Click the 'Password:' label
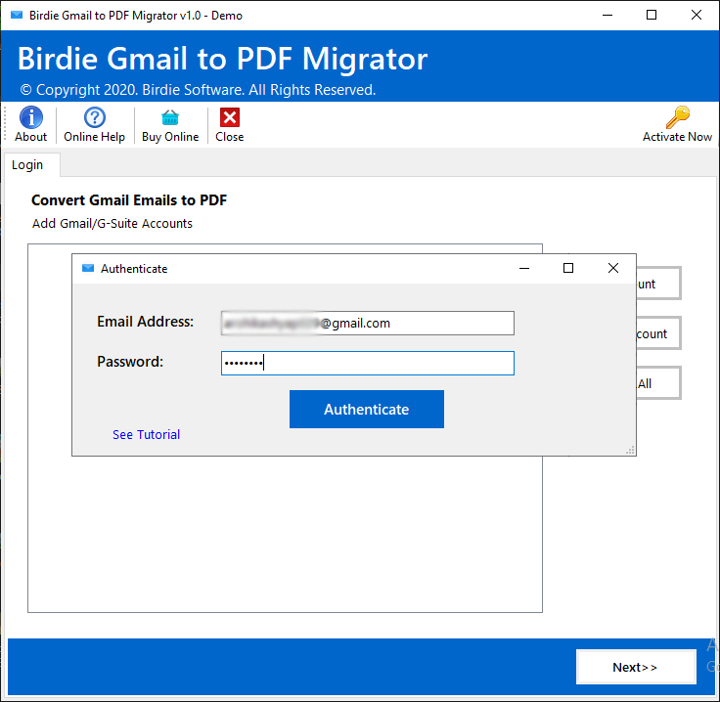 pyautogui.click(x=130, y=362)
